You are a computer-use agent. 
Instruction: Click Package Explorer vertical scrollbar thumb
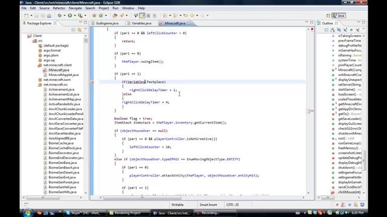click(x=86, y=40)
